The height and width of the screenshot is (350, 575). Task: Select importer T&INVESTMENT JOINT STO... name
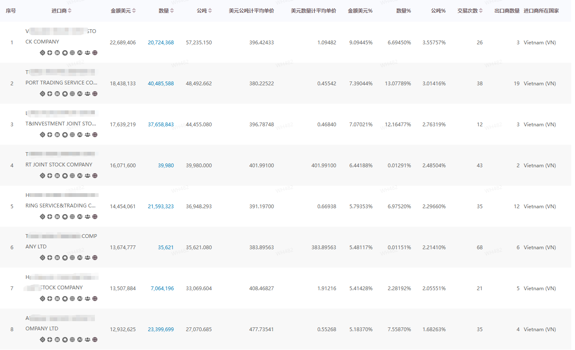[x=61, y=124]
